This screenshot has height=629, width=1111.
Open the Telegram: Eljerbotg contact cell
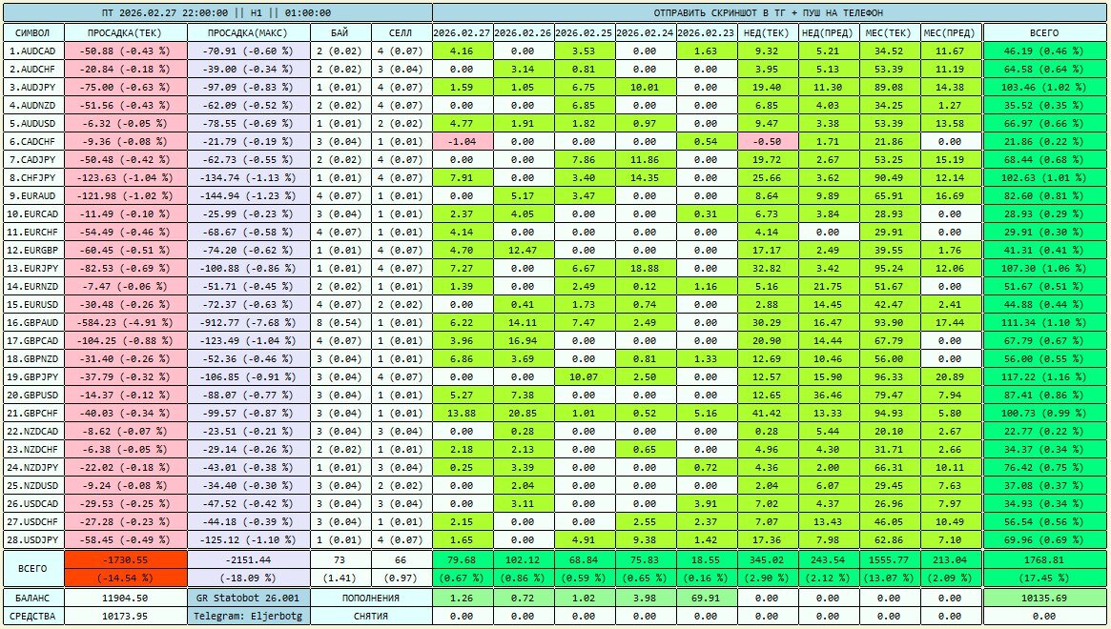(x=249, y=617)
